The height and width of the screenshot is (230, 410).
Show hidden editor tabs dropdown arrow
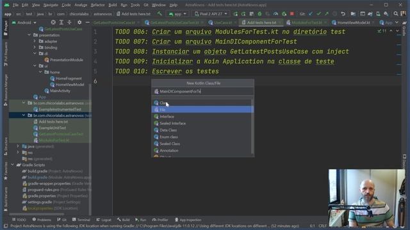[x=397, y=23]
